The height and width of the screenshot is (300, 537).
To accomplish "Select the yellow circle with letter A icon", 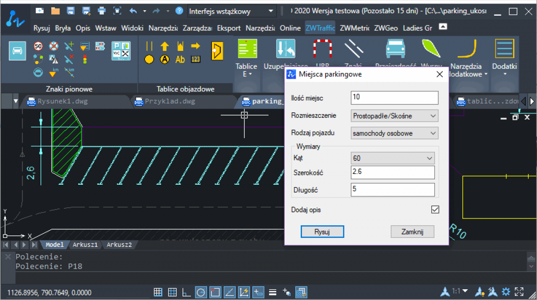I will pos(165,59).
